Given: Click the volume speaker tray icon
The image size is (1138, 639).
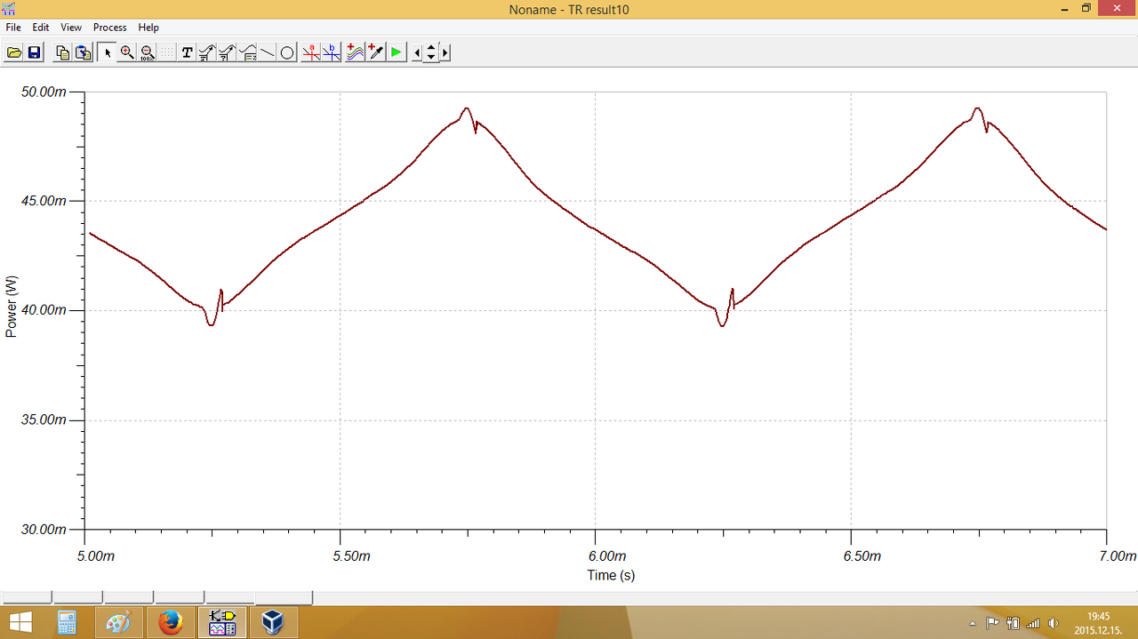Looking at the screenshot, I should tap(1054, 623).
